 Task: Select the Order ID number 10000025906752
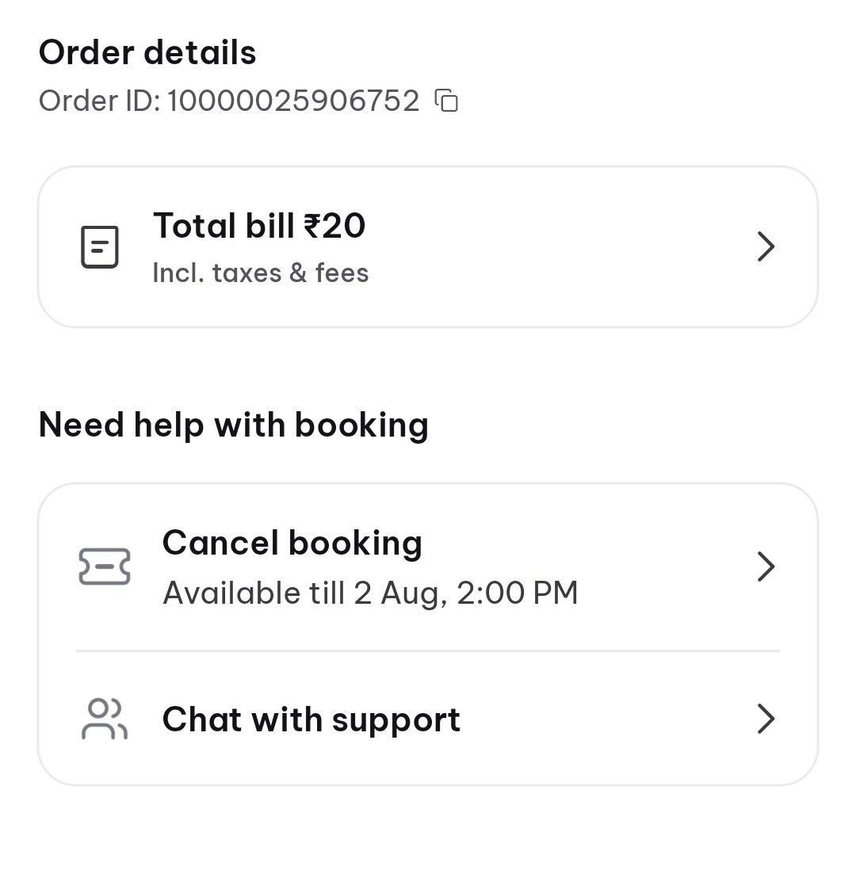click(293, 101)
